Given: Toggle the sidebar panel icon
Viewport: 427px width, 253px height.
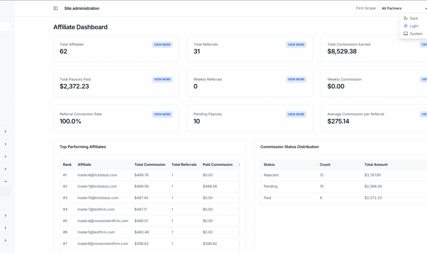Looking at the screenshot, I should click(55, 8).
